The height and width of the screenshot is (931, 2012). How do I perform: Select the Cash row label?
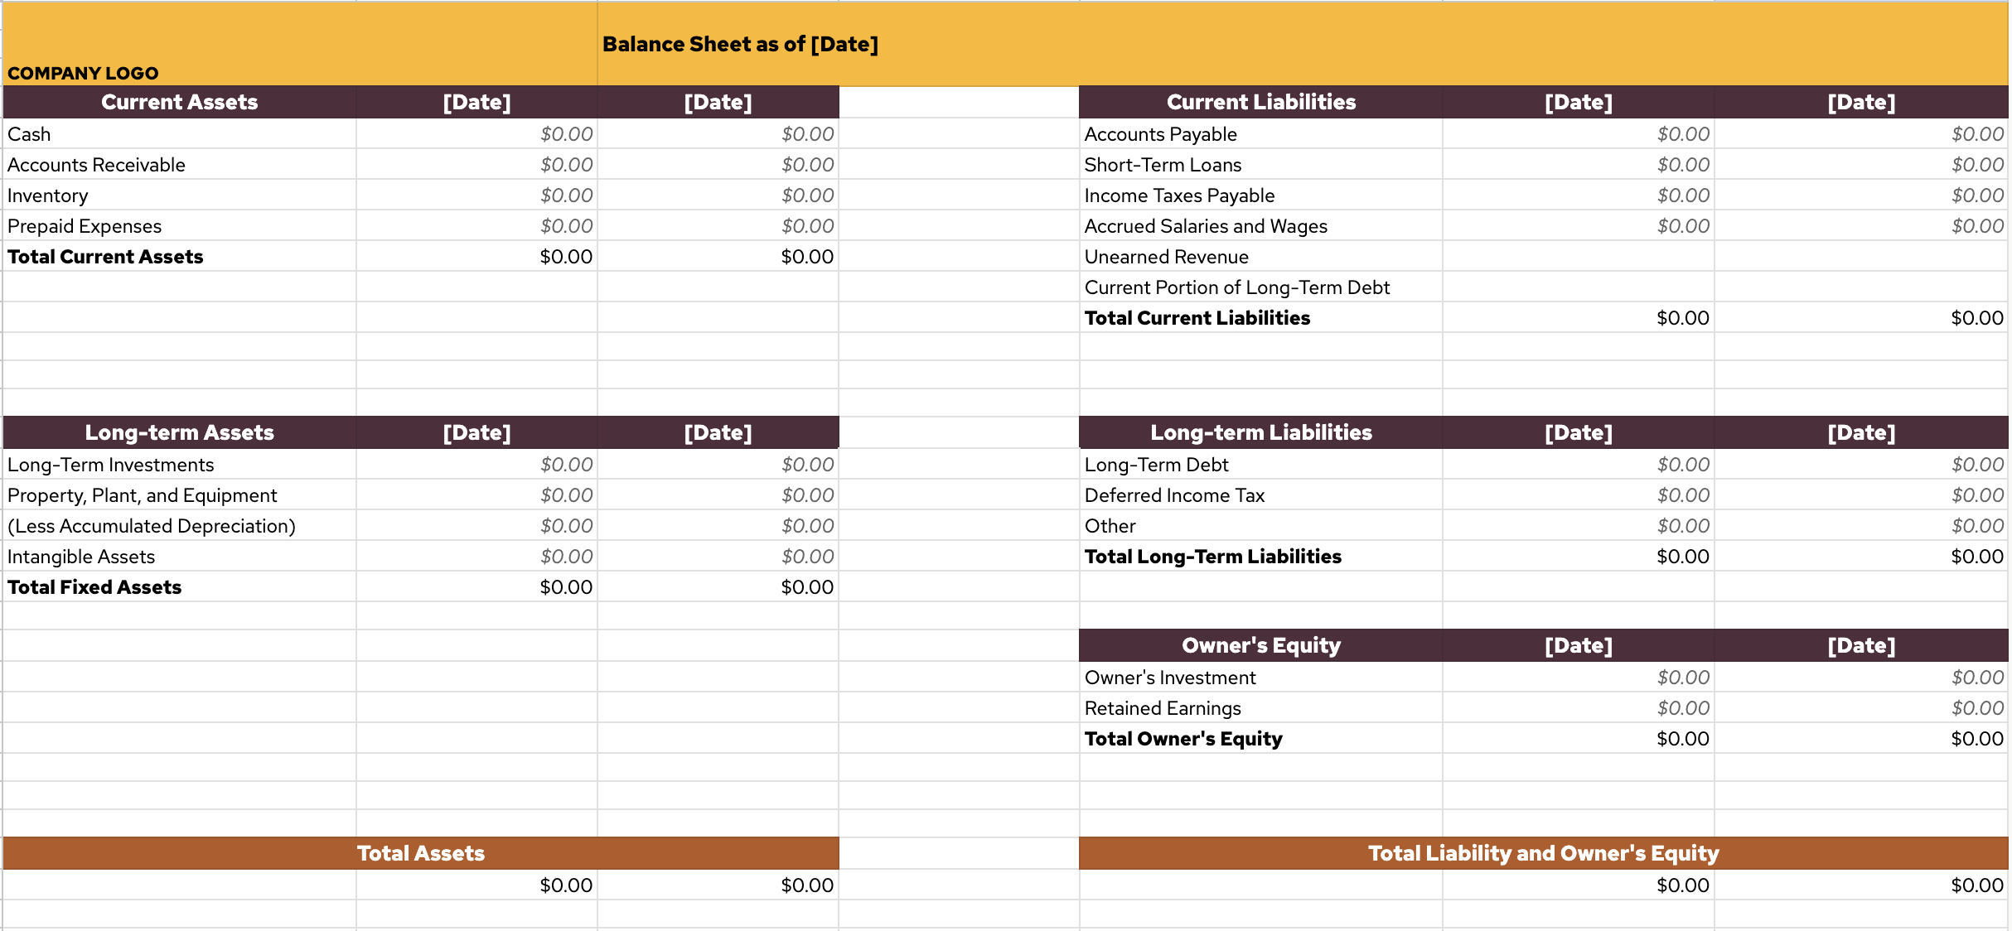click(30, 134)
